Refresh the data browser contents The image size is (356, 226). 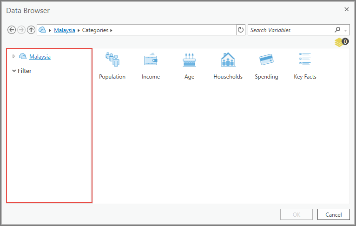click(x=241, y=30)
